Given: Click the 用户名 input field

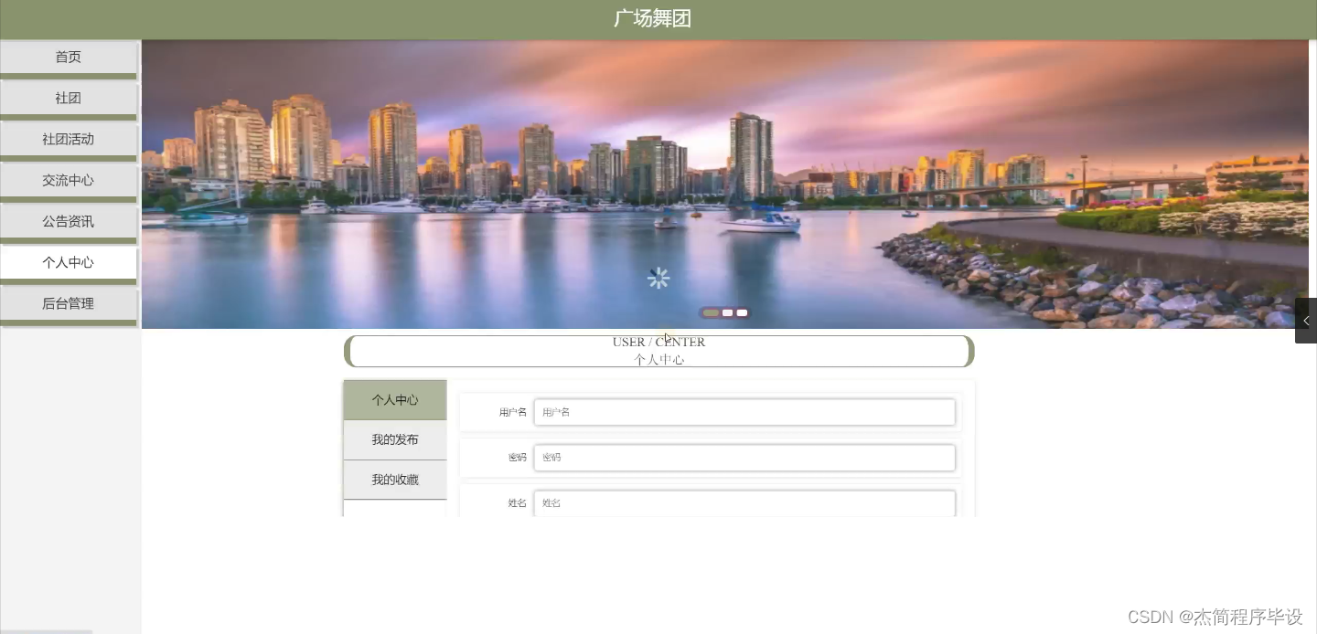Looking at the screenshot, I should (744, 412).
